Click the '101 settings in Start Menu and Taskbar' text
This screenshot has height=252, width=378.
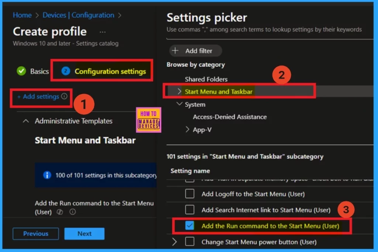click(245, 157)
